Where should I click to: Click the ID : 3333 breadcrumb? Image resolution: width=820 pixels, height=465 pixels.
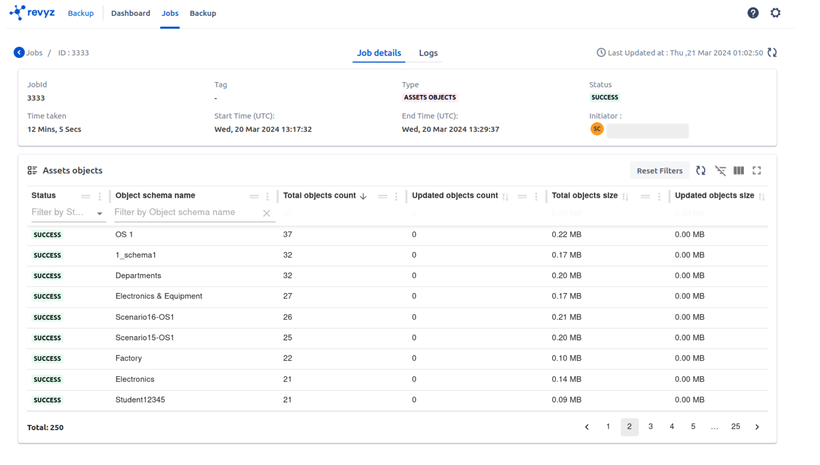tap(73, 53)
